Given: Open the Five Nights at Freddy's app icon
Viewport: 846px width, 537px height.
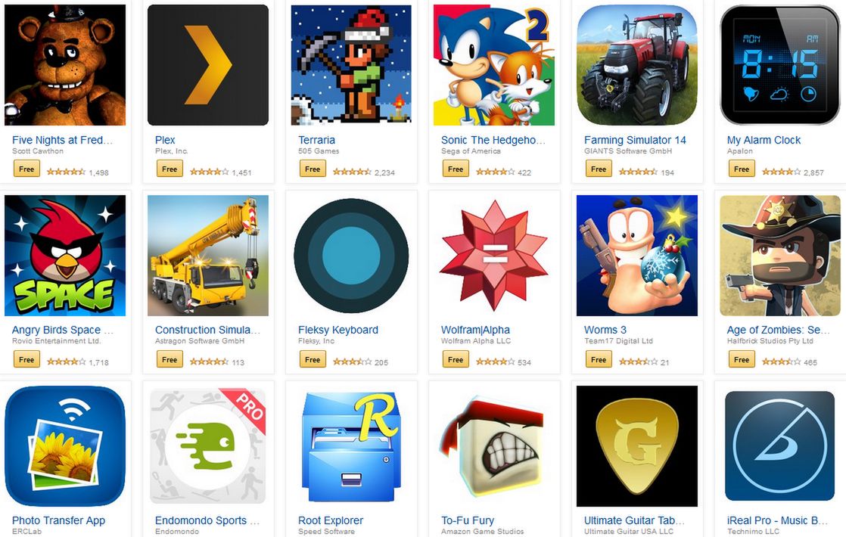Looking at the screenshot, I should (65, 65).
